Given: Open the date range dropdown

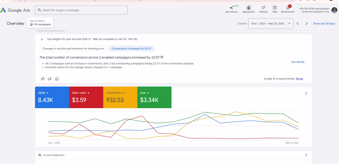Looking at the screenshot, I should point(271,23).
